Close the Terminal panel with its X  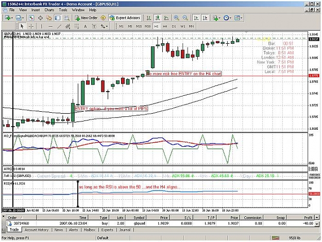3,216
